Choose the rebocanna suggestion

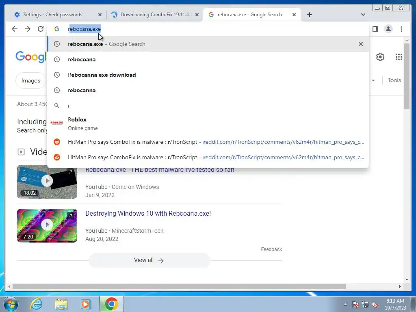click(x=208, y=90)
